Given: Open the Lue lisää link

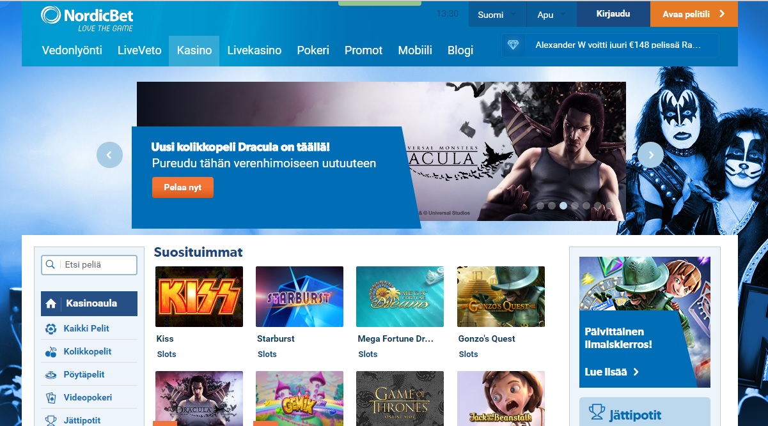Looking at the screenshot, I should [611, 372].
